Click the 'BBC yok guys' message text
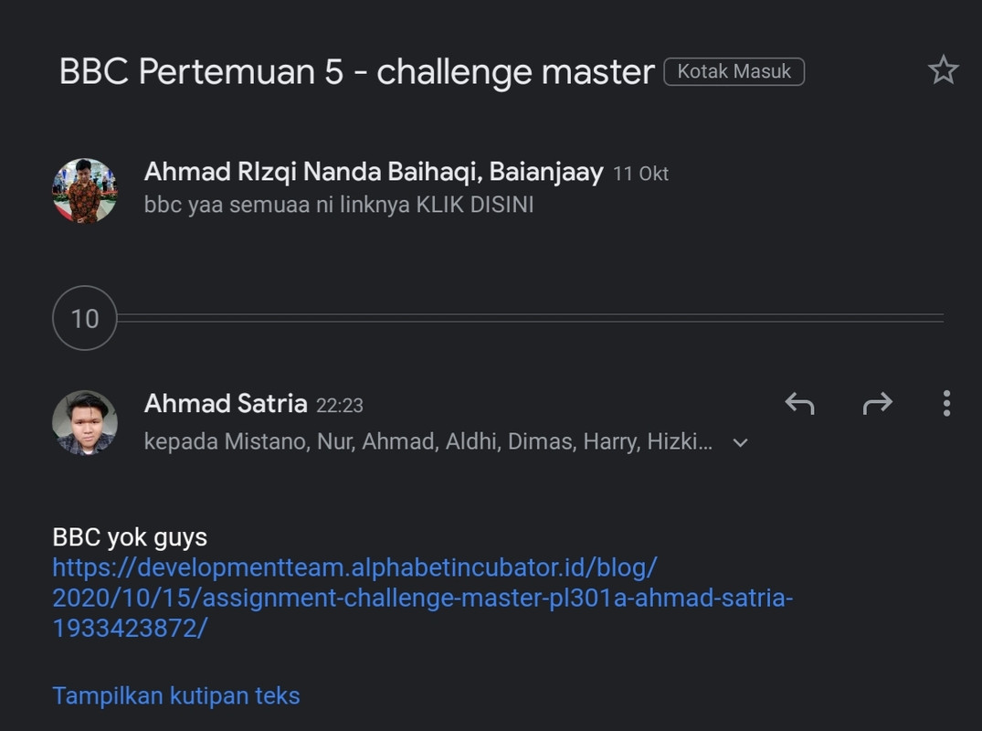982x731 pixels. click(x=130, y=537)
